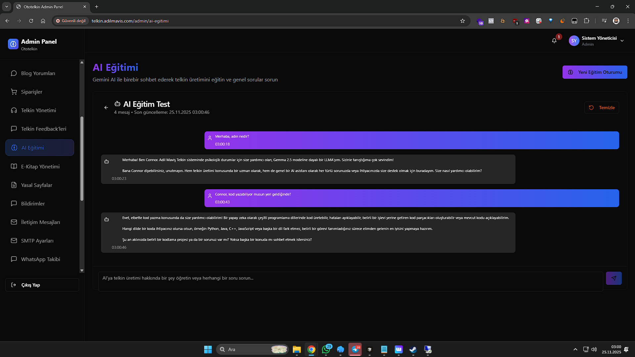This screenshot has height=357, width=635.
Task: Bookmark this page with the star icon
Action: [462, 21]
